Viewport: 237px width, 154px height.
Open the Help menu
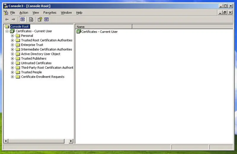tap(79, 12)
